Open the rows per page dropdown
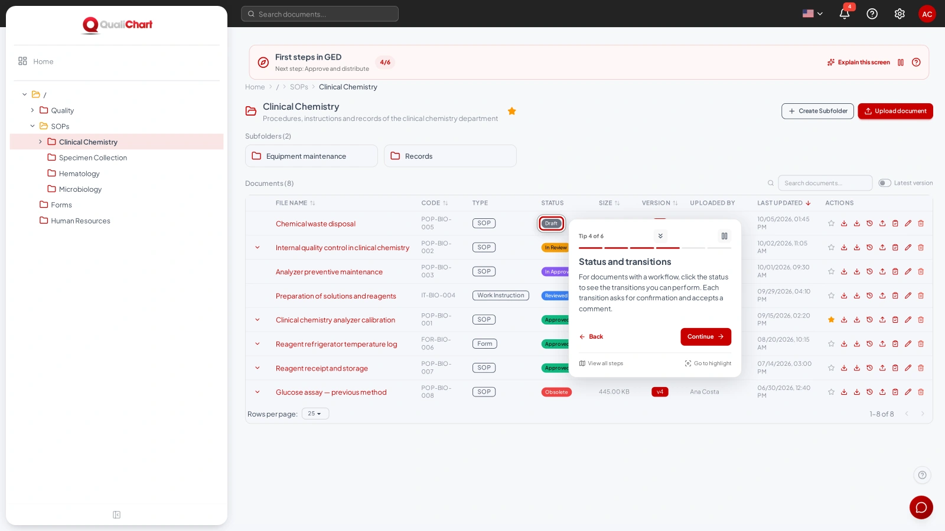 click(x=315, y=414)
